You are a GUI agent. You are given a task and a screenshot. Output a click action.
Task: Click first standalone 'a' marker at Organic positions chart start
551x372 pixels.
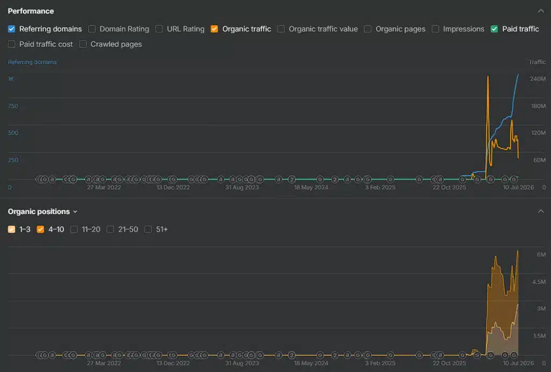pos(52,355)
